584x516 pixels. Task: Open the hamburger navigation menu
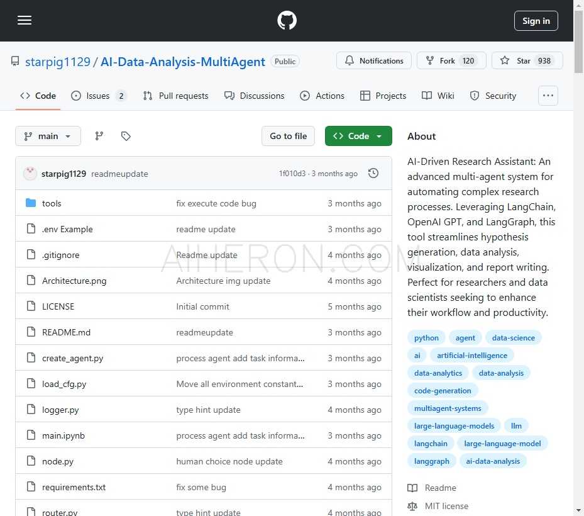tap(25, 21)
